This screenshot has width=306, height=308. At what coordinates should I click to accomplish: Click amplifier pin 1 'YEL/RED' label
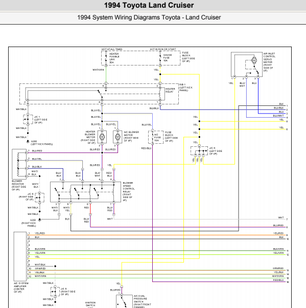coord(40,233)
